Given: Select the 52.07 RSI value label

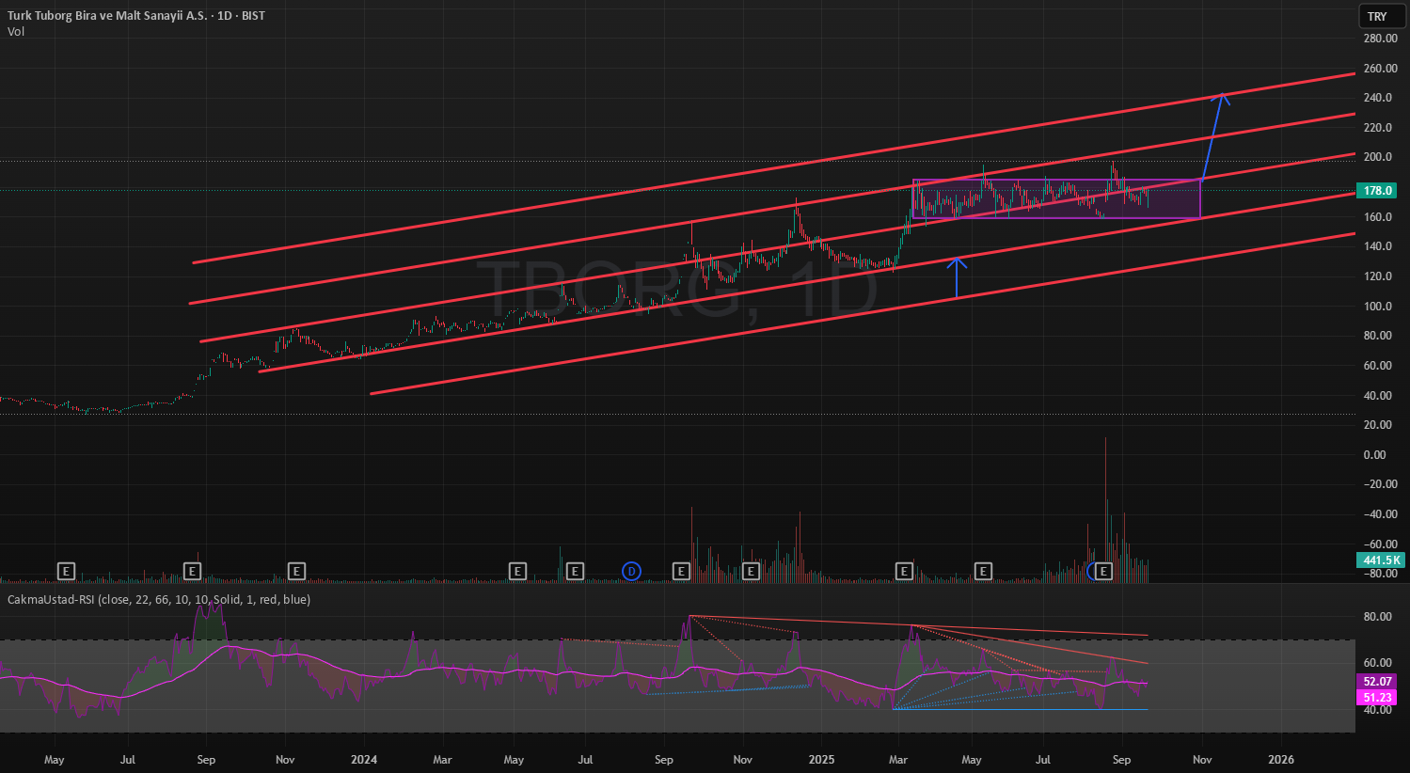Looking at the screenshot, I should coord(1378,682).
